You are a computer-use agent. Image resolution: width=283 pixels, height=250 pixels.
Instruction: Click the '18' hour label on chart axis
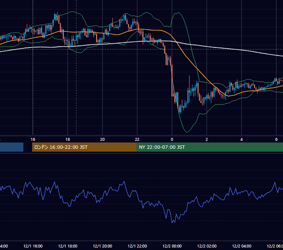pyautogui.click(x=68, y=140)
